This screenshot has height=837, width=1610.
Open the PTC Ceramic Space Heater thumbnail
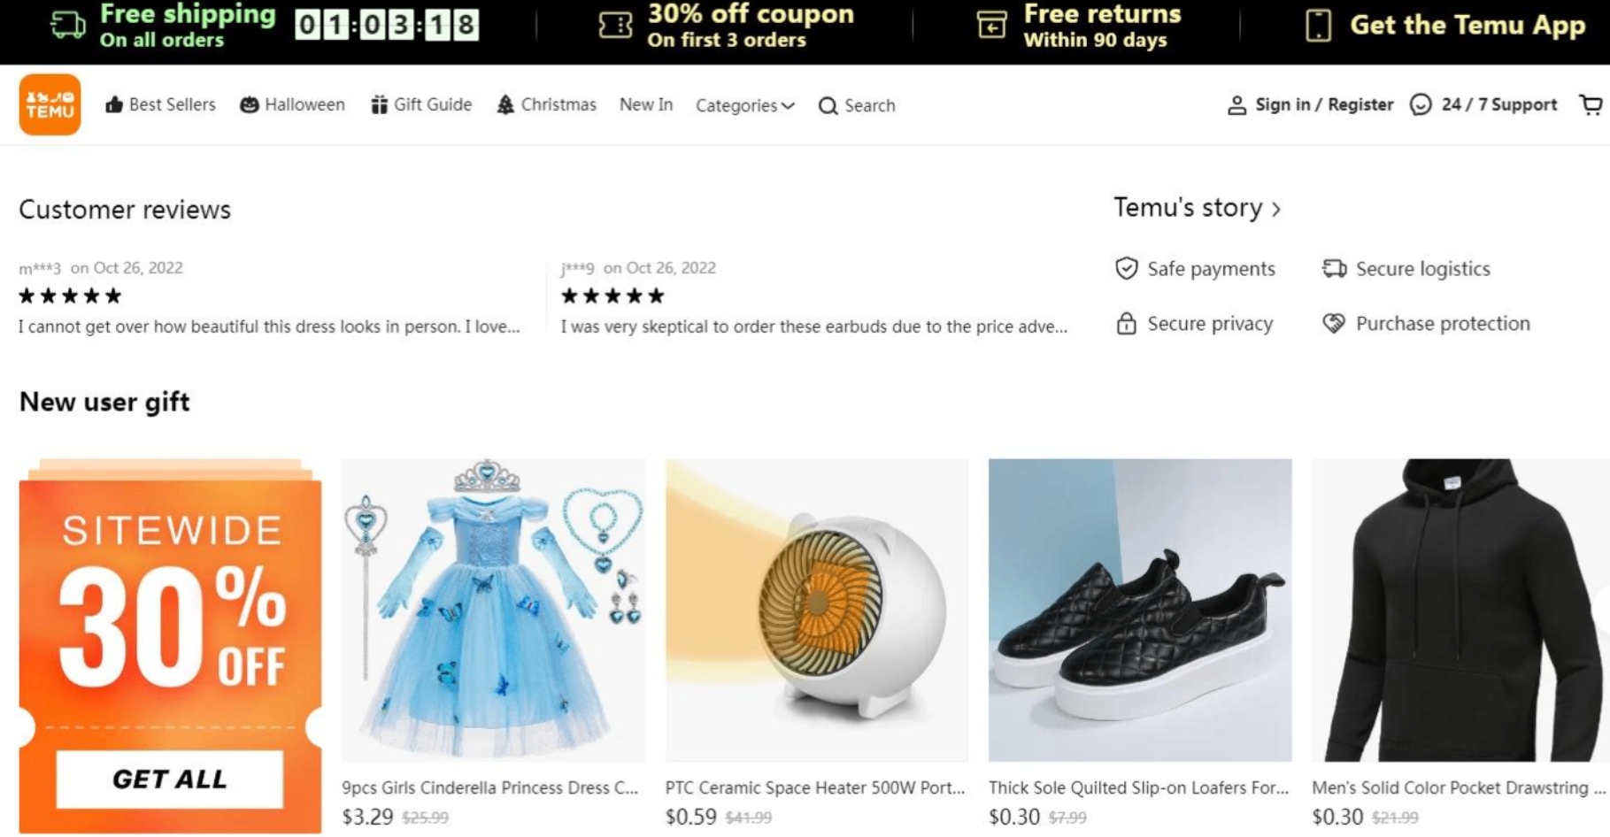click(x=817, y=610)
